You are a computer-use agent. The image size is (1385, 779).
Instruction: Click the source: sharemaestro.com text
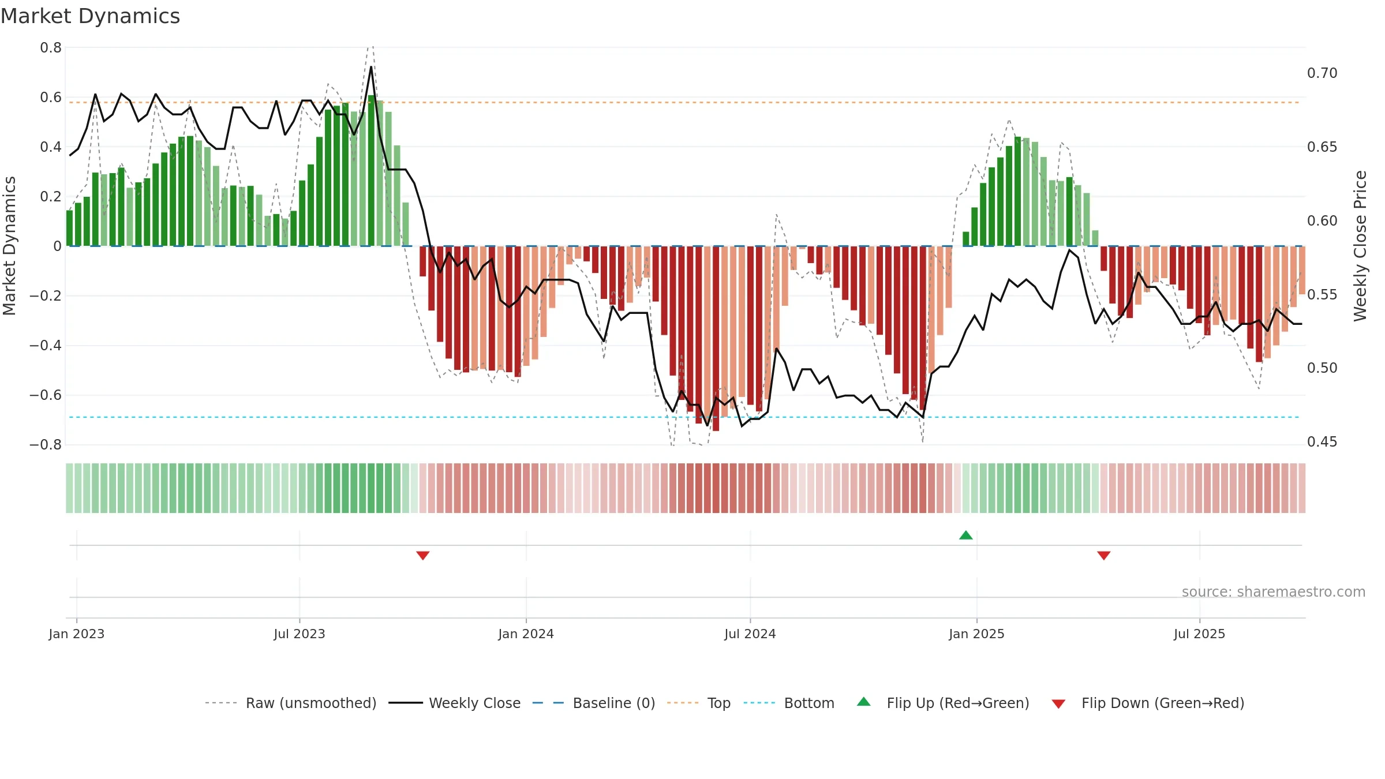coord(1274,591)
